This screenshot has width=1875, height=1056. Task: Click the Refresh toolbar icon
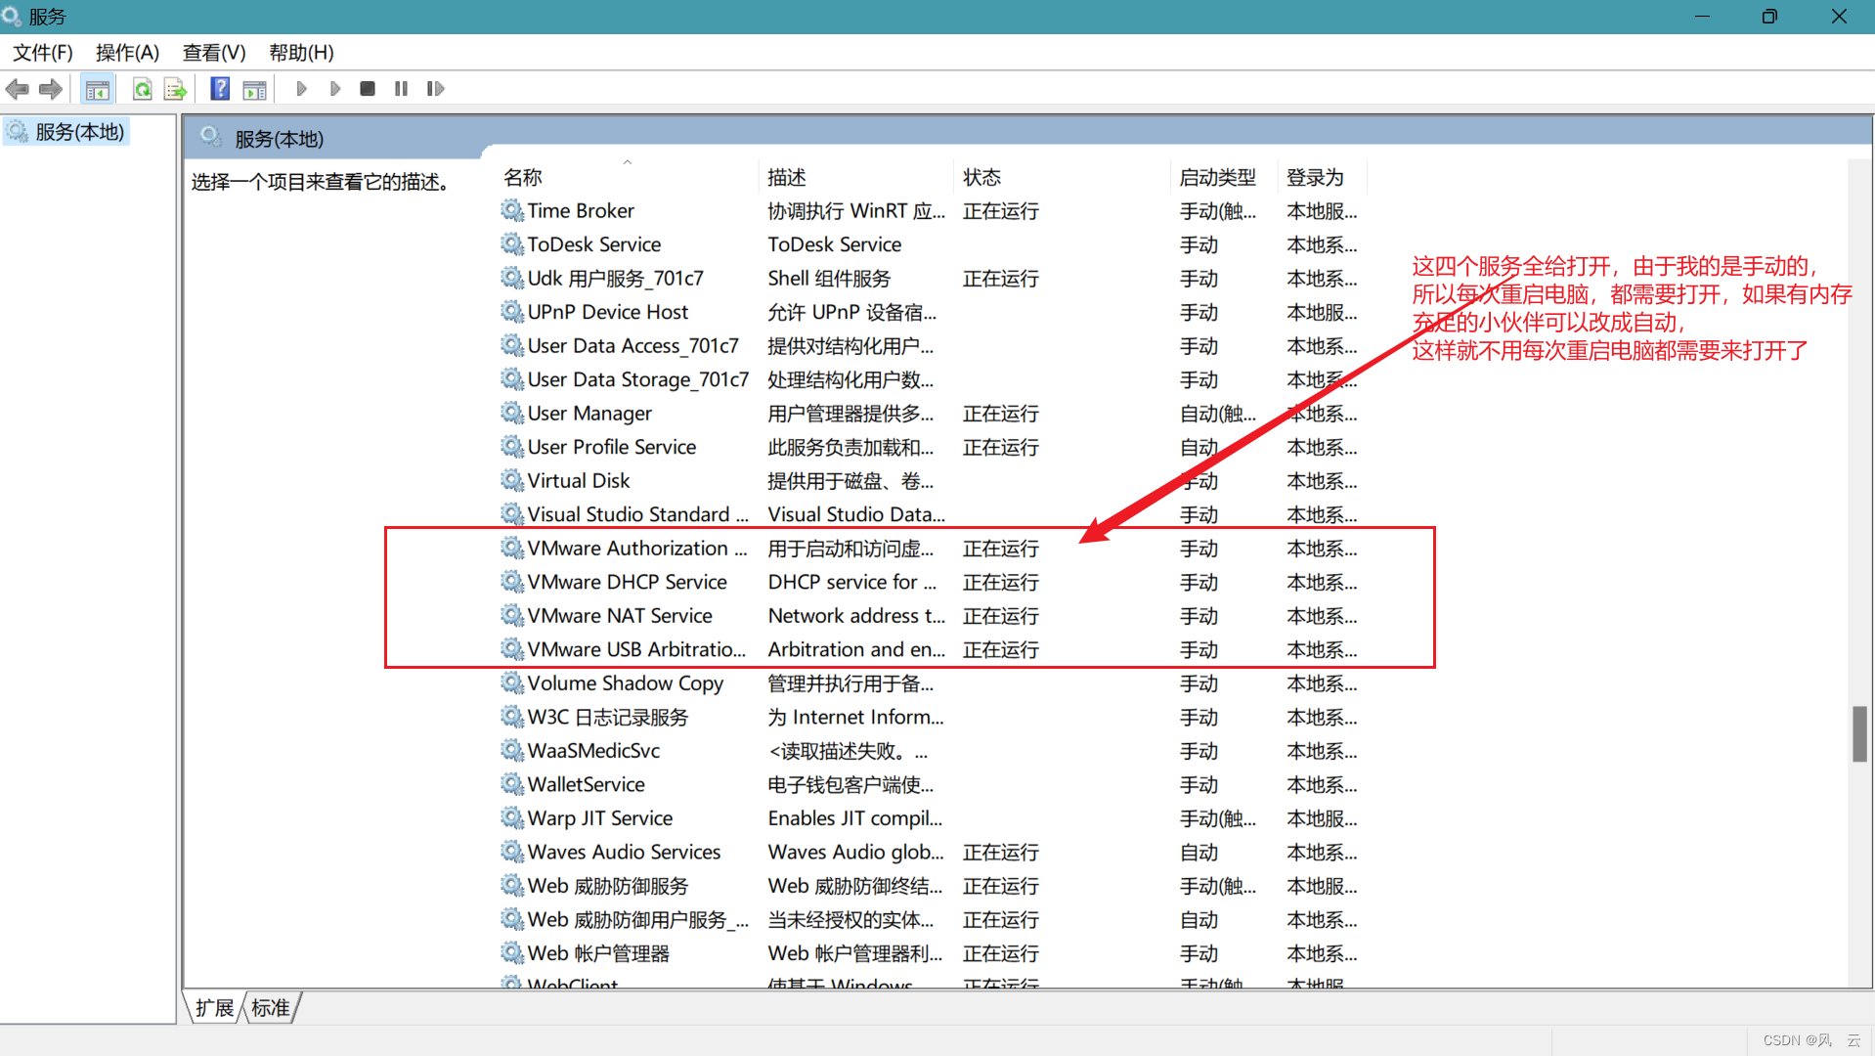(x=143, y=89)
